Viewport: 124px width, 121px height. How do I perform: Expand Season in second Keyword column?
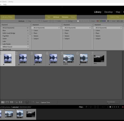(32, 36)
